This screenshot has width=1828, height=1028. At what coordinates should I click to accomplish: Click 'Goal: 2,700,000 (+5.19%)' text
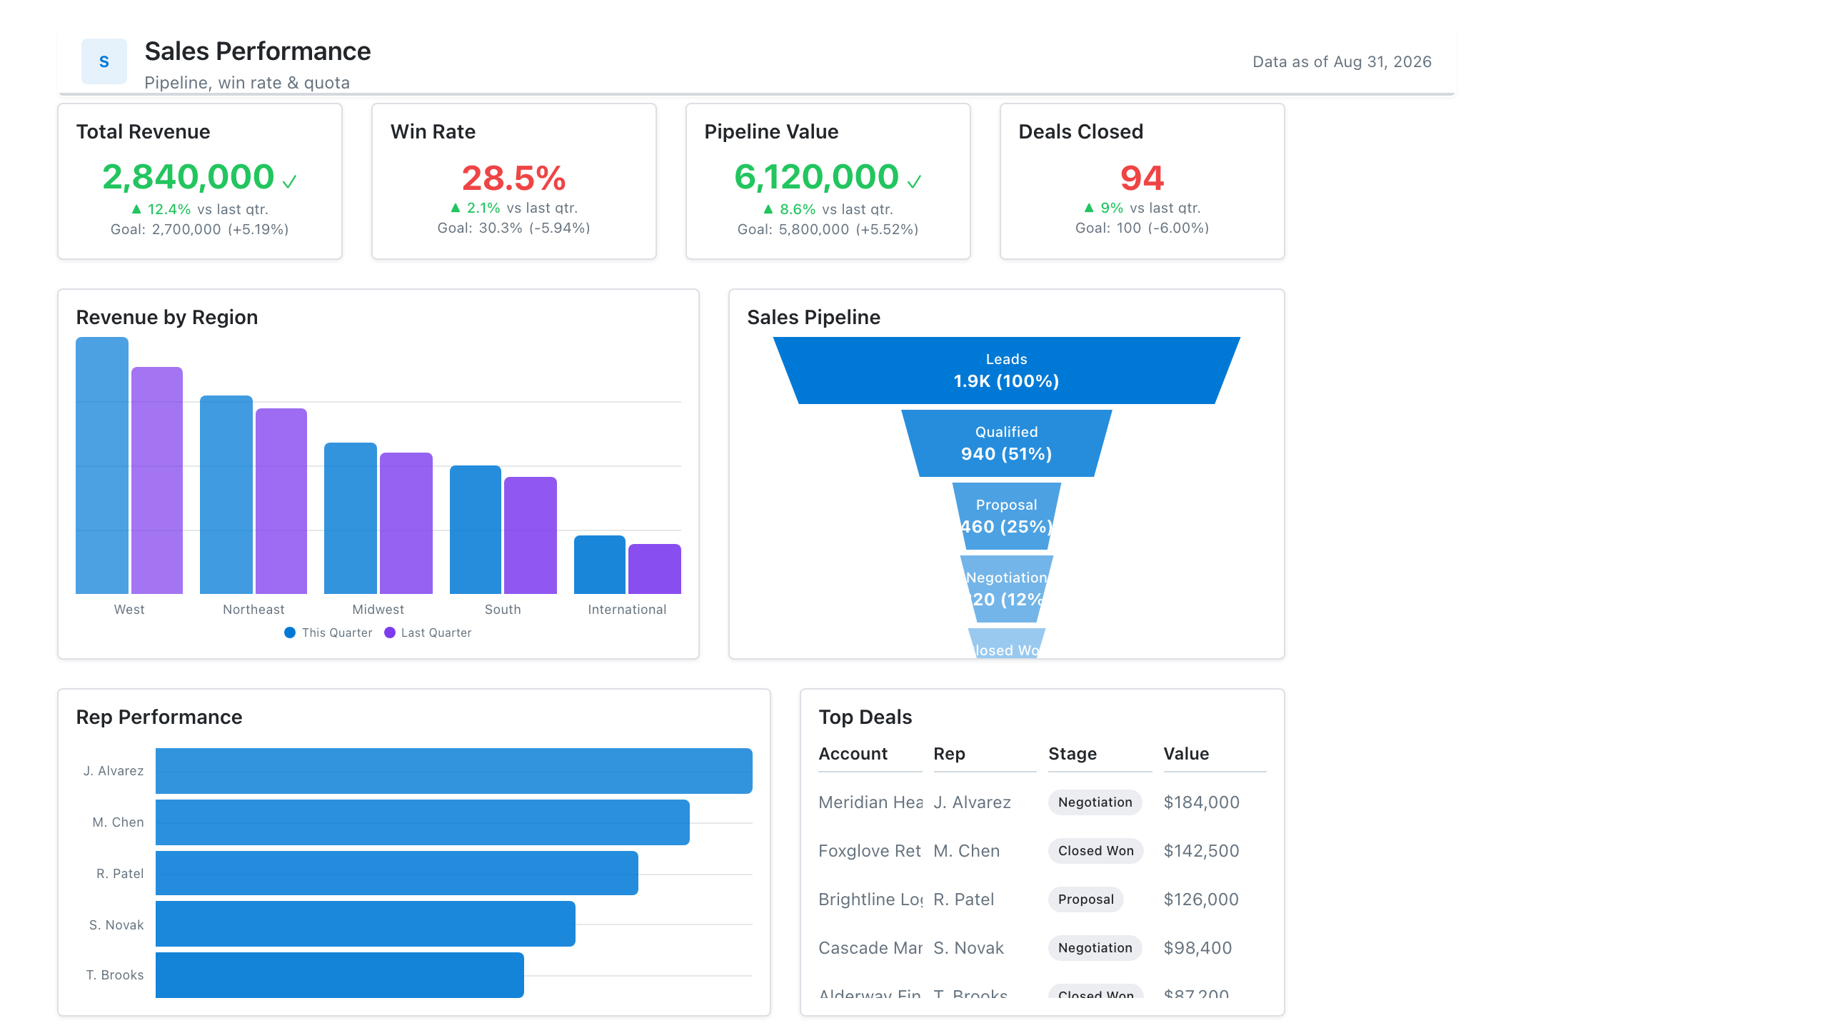(200, 229)
